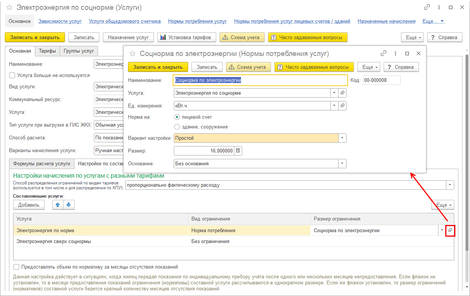Select лицевой счет radio option
Image resolution: width=470 pixels, height=296 pixels.
coord(177,117)
